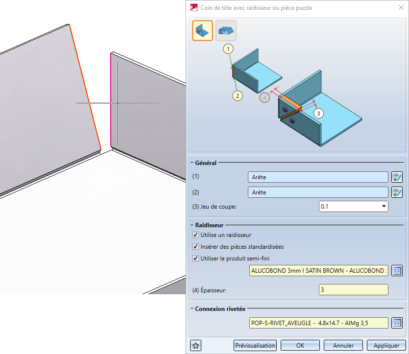Click the Appliquer button
Viewport: 409px width, 354px height.
click(386, 346)
